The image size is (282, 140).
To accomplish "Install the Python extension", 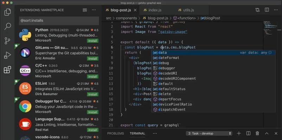I will (92, 41).
